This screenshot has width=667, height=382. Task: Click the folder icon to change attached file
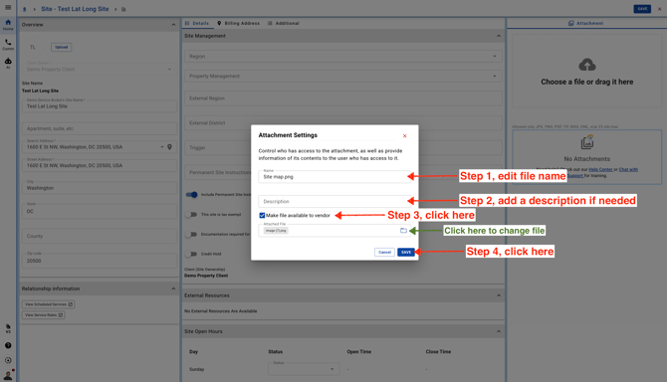[403, 231]
